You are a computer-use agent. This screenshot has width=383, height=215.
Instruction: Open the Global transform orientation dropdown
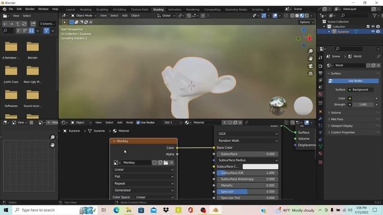166,16
